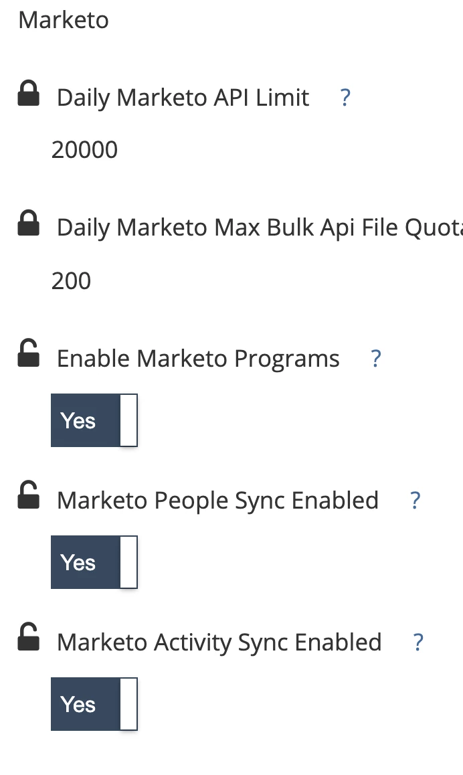Click the 20000 API limit value

coord(84,150)
